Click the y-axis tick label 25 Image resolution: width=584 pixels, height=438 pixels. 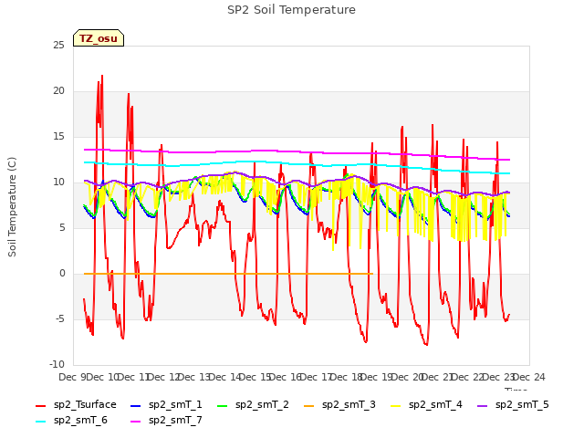pos(58,45)
